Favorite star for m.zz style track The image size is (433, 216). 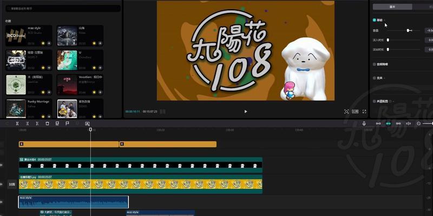(x=43, y=43)
